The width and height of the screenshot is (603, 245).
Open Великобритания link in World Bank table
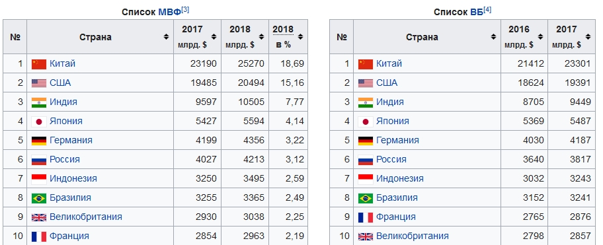[x=413, y=236]
